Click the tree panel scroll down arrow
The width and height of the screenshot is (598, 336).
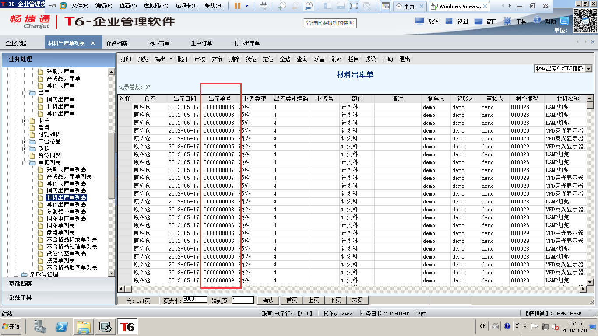tap(111, 273)
